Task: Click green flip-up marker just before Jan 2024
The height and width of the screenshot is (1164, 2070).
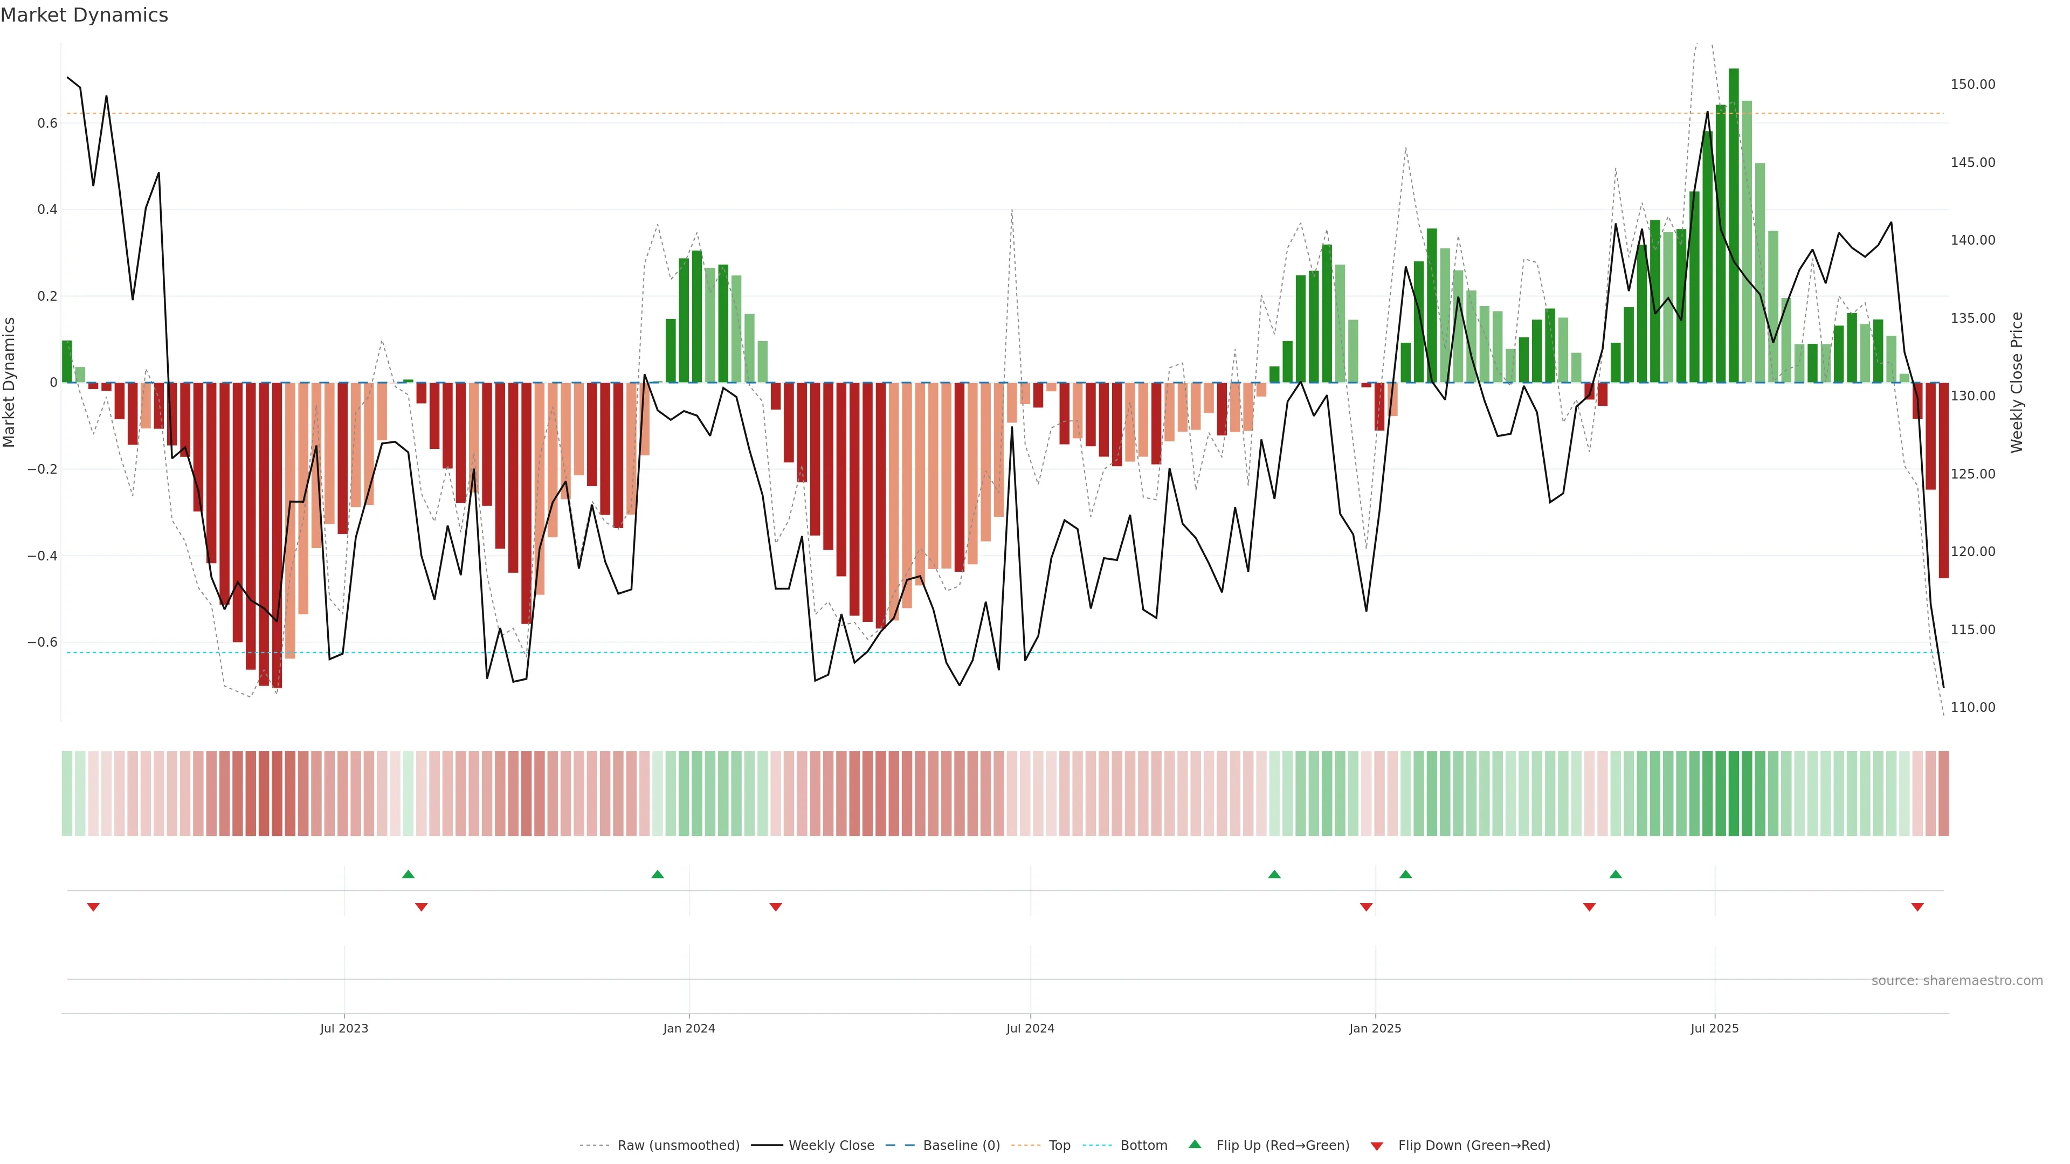Action: 657,874
